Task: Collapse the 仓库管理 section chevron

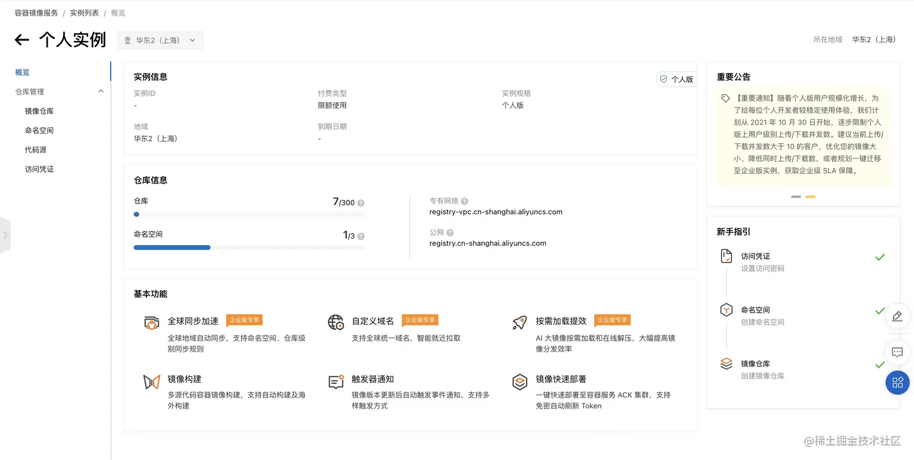Action: point(101,92)
